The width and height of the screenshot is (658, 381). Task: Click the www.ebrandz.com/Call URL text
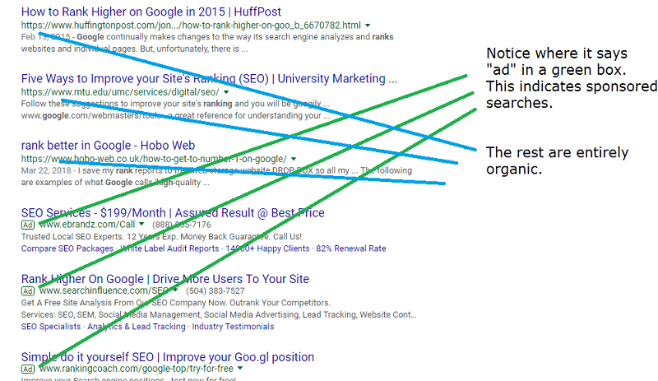coord(87,225)
